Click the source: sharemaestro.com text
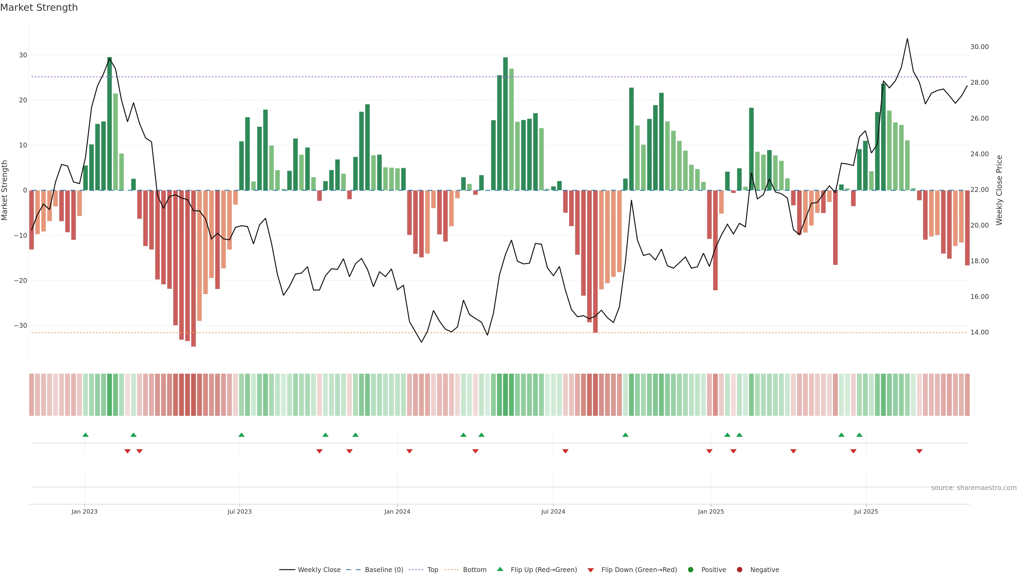Screen dimensions: 1030x579 [x=974, y=488]
